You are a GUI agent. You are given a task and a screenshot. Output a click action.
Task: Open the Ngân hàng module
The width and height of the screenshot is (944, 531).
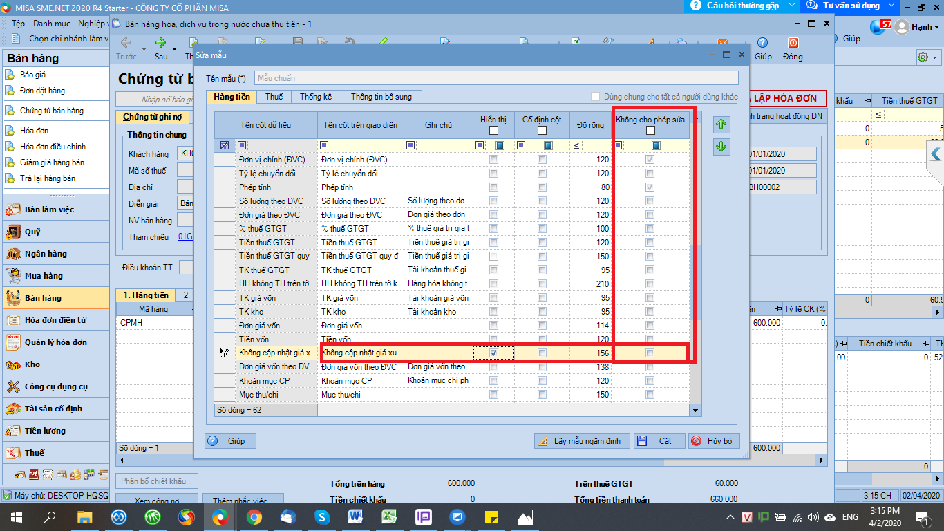coord(55,254)
